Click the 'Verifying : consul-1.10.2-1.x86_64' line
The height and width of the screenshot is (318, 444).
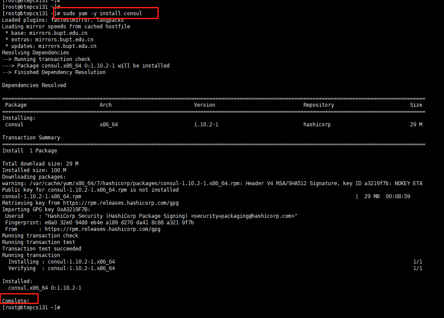tap(61, 268)
